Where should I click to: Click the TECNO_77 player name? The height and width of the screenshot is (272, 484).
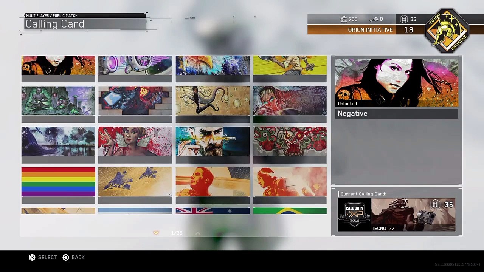click(383, 229)
